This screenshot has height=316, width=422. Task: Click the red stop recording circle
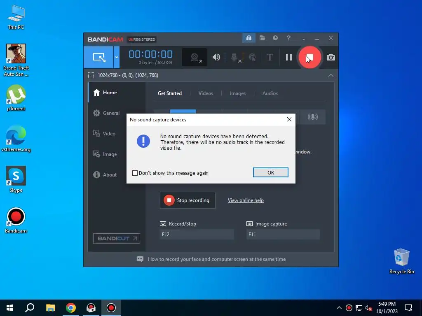point(309,57)
